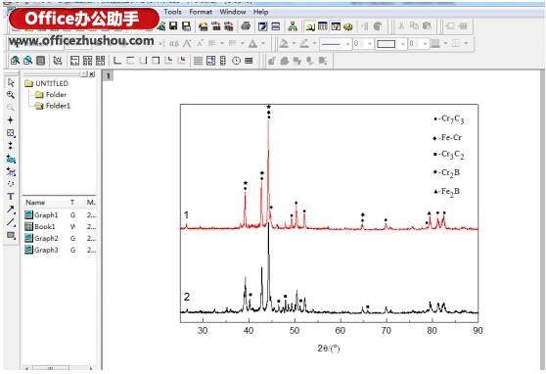
Task: Select the Screen Reader crosshair tool
Action: (11, 120)
